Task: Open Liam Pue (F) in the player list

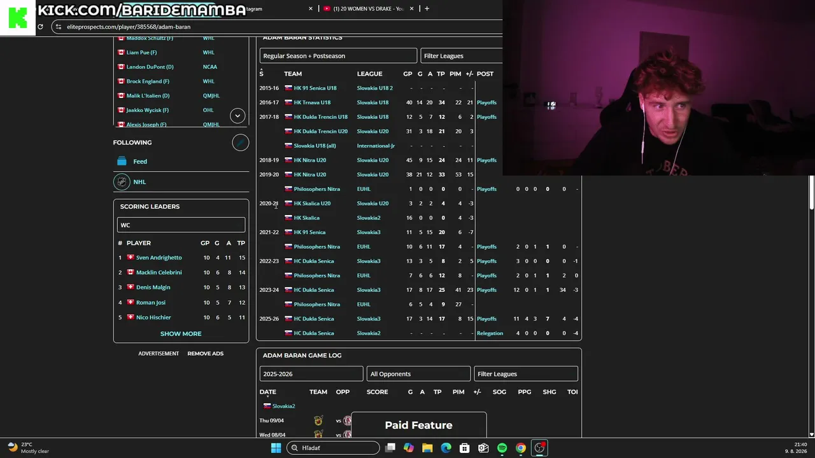Action: 141,52
